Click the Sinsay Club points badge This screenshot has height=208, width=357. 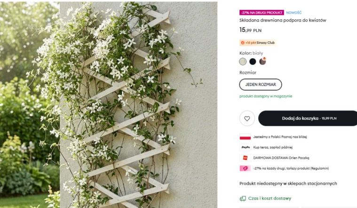pos(258,43)
